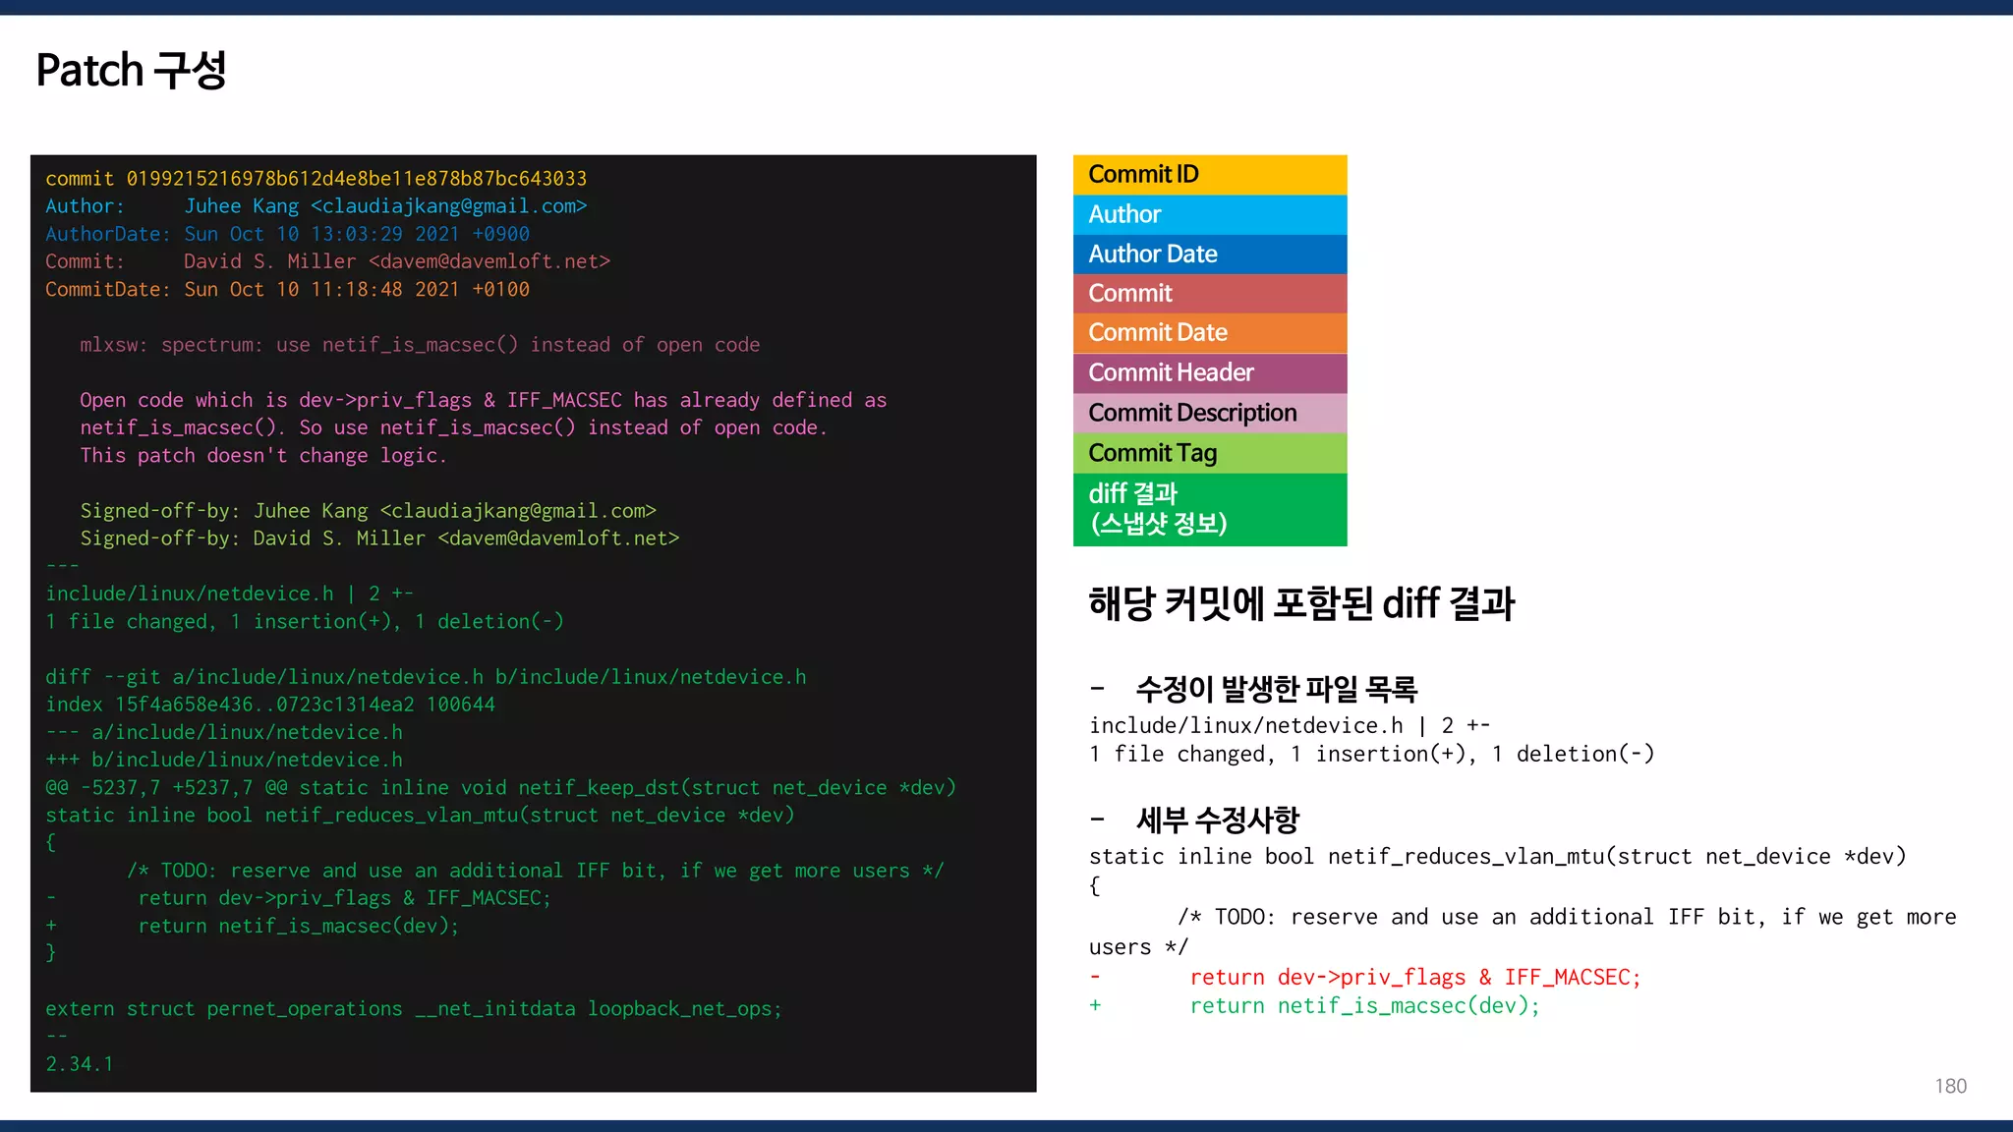The width and height of the screenshot is (2013, 1132).
Task: Click the pink Commit Description legend box
Action: (x=1209, y=414)
